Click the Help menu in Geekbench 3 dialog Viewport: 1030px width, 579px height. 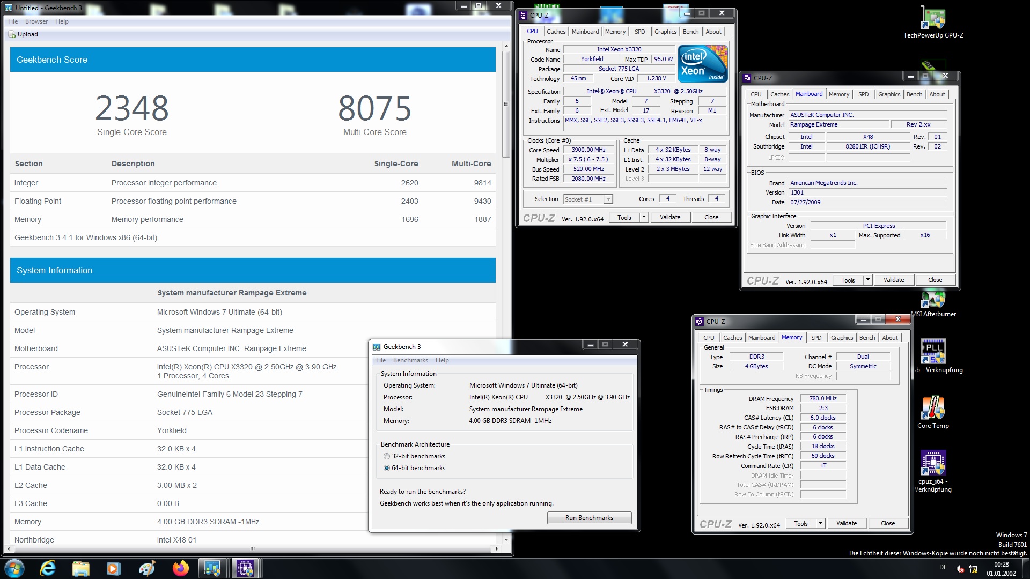click(442, 360)
